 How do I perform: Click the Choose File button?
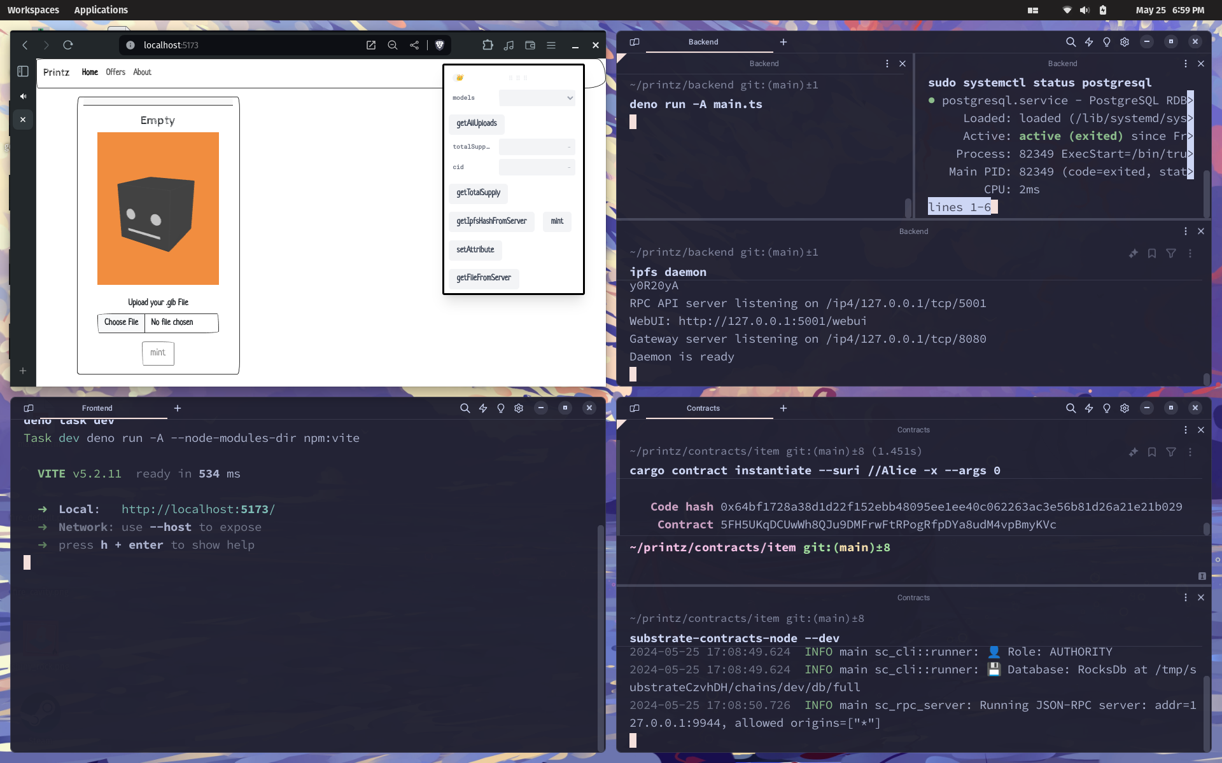click(x=121, y=322)
